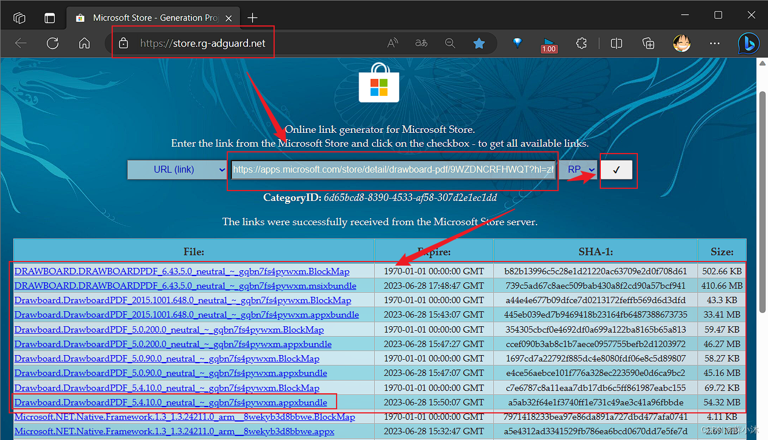
Task: Download NET.Native.Framework.1.3 arm BlockMap file
Action: [184, 417]
